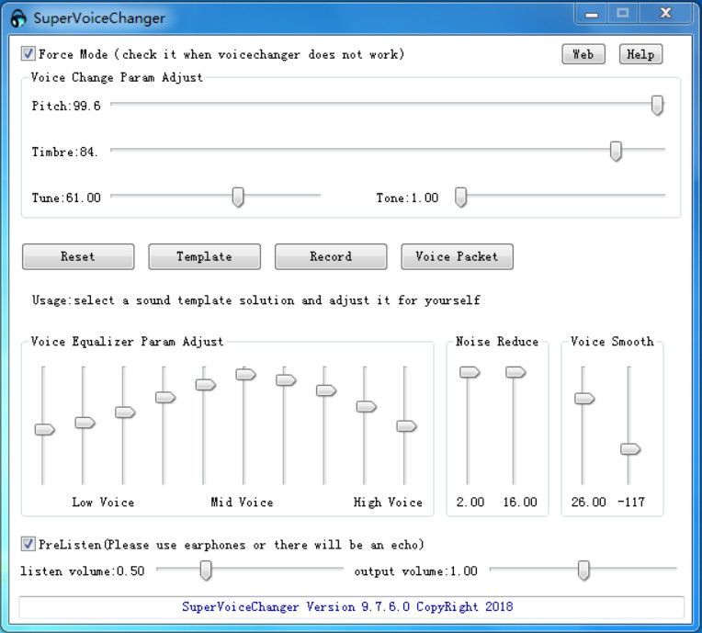Click the seventh equalizer band slider thumb
The image size is (702, 633).
coord(286,380)
